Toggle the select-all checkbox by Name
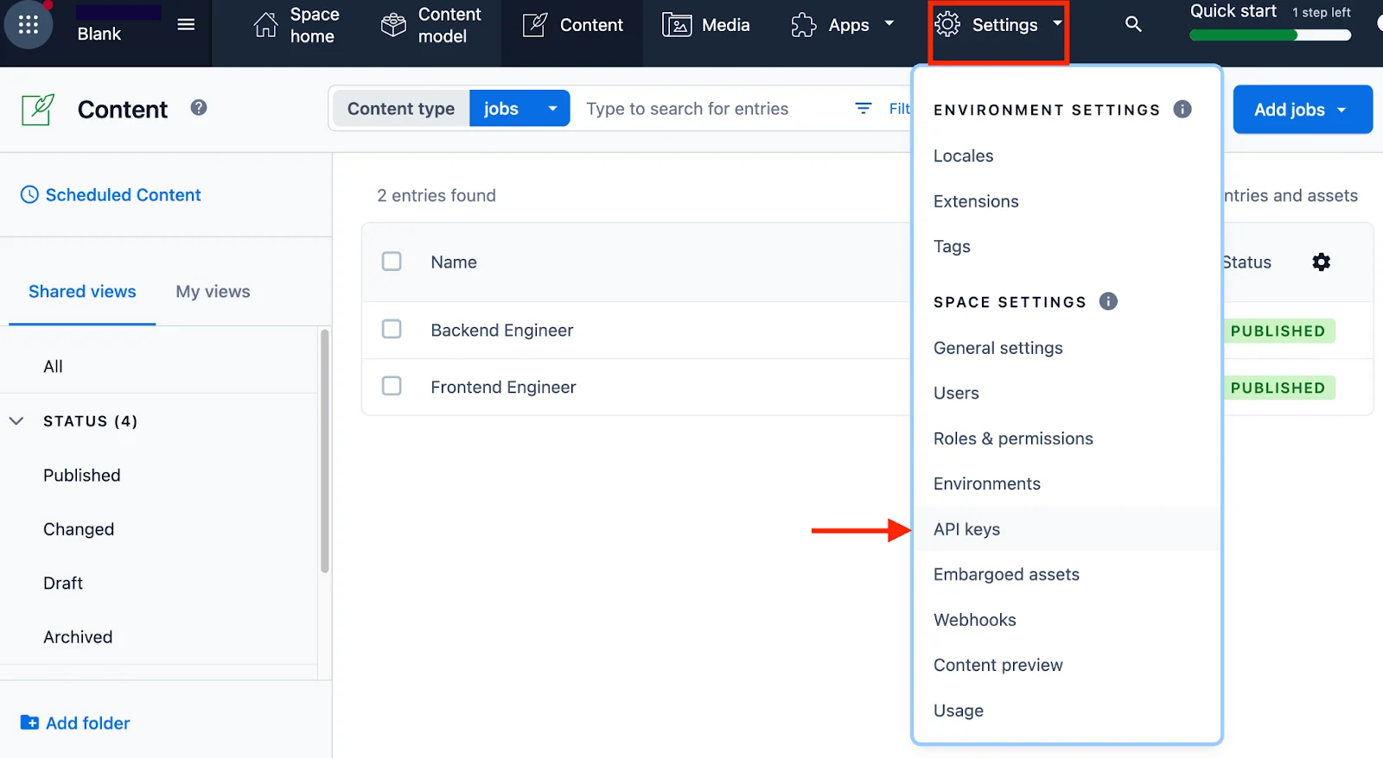The image size is (1383, 758). (x=392, y=262)
